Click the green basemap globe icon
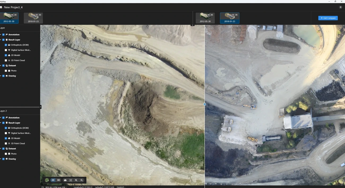The width and height of the screenshot is (345, 188). [x=47, y=180]
